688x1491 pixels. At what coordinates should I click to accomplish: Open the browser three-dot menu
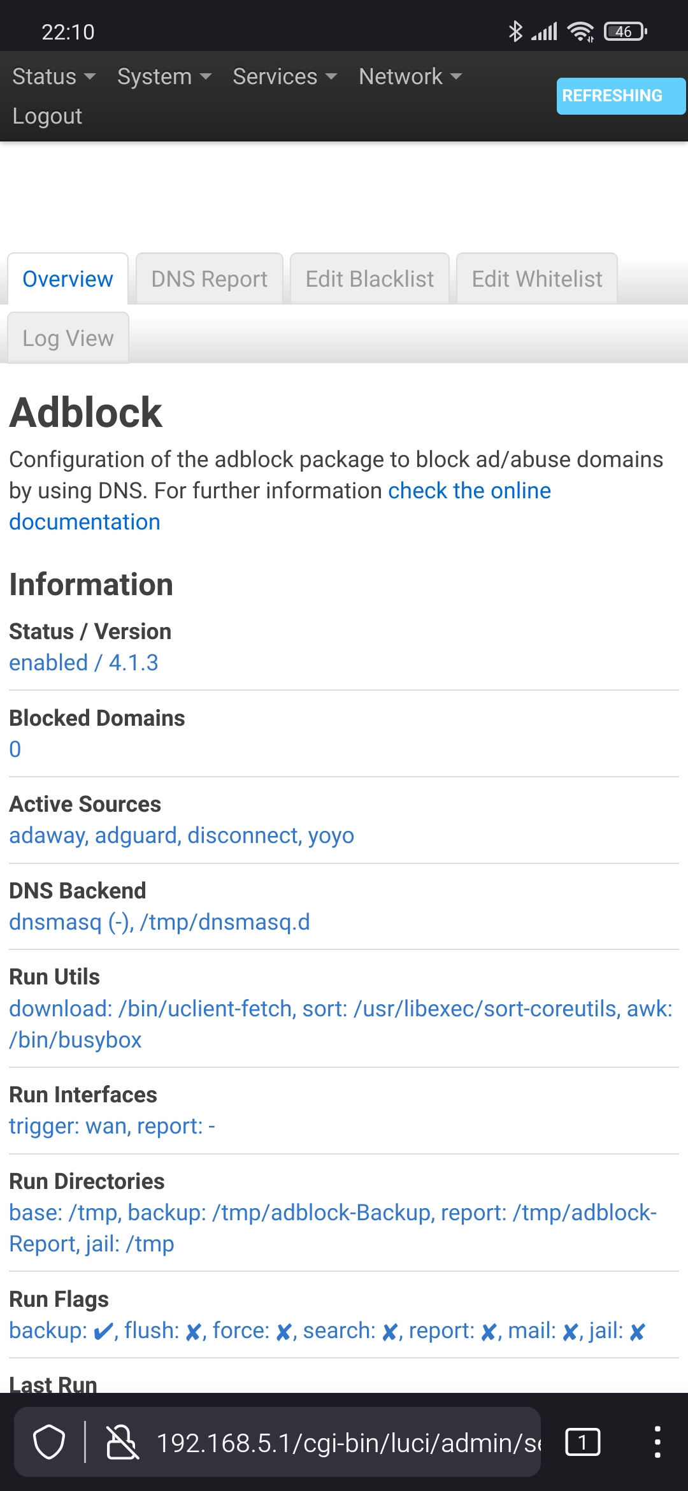[657, 1442]
